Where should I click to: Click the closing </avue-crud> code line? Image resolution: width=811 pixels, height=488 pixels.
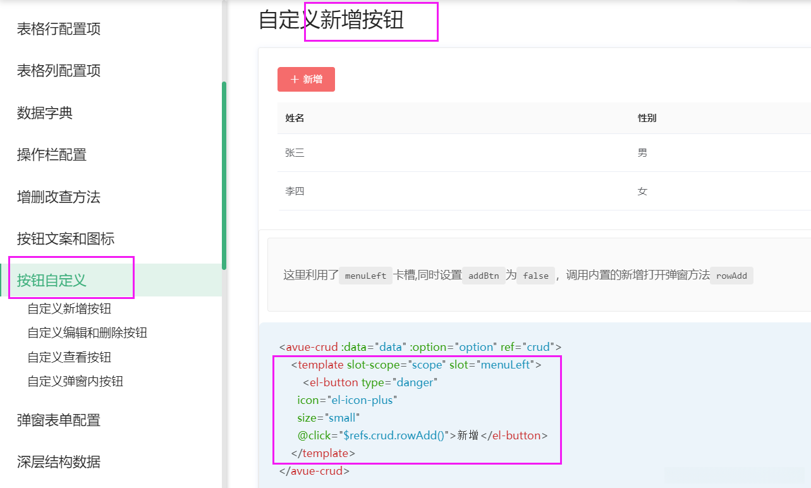point(314,471)
